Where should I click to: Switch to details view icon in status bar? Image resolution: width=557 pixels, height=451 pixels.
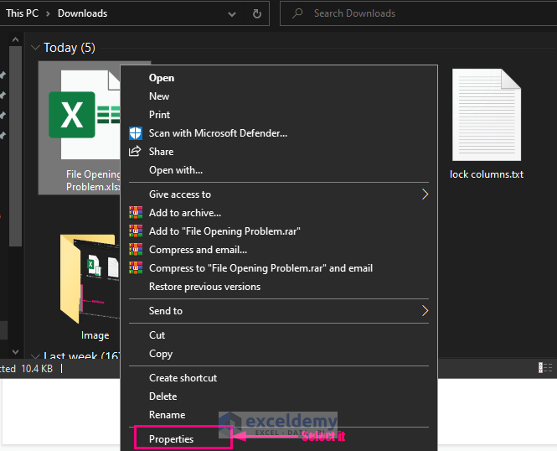[545, 368]
